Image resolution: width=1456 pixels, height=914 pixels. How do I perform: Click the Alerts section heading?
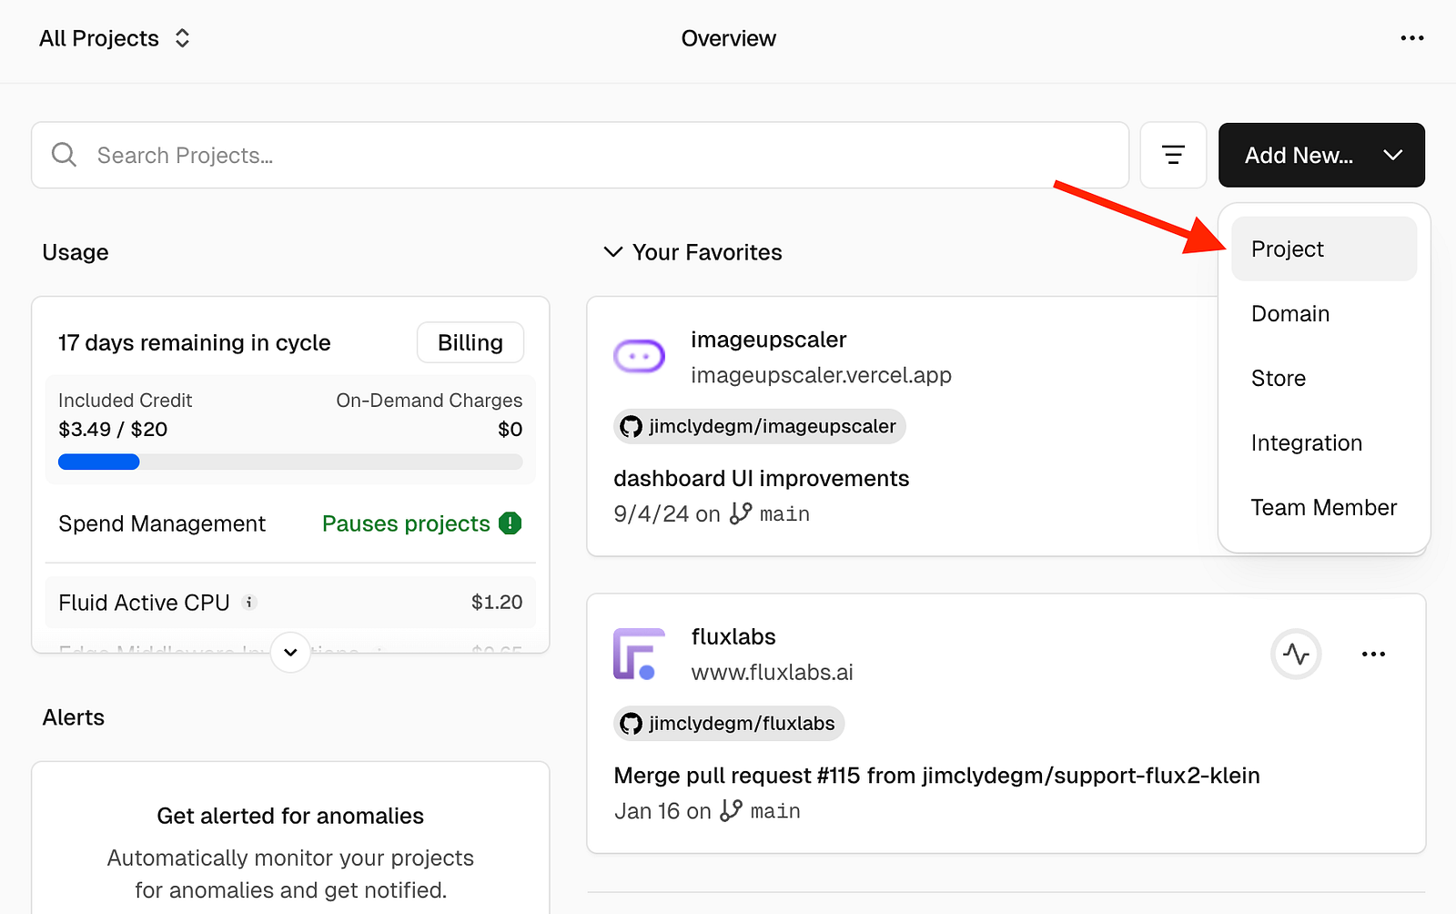click(74, 717)
